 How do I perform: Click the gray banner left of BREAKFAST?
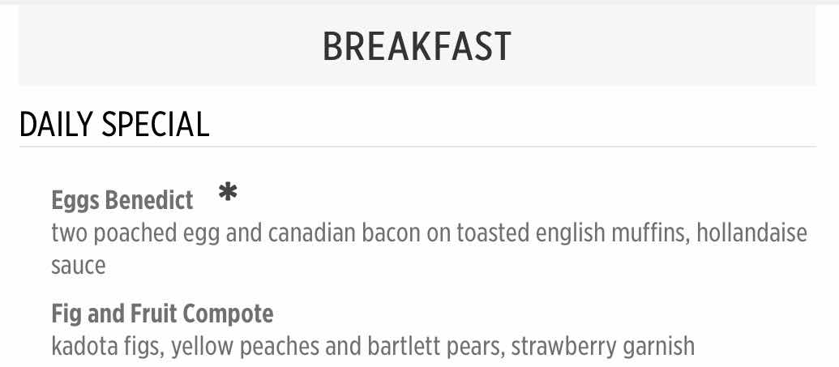click(x=170, y=46)
